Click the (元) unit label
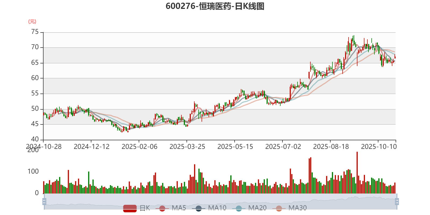The height and width of the screenshot is (215, 430). coord(32,21)
